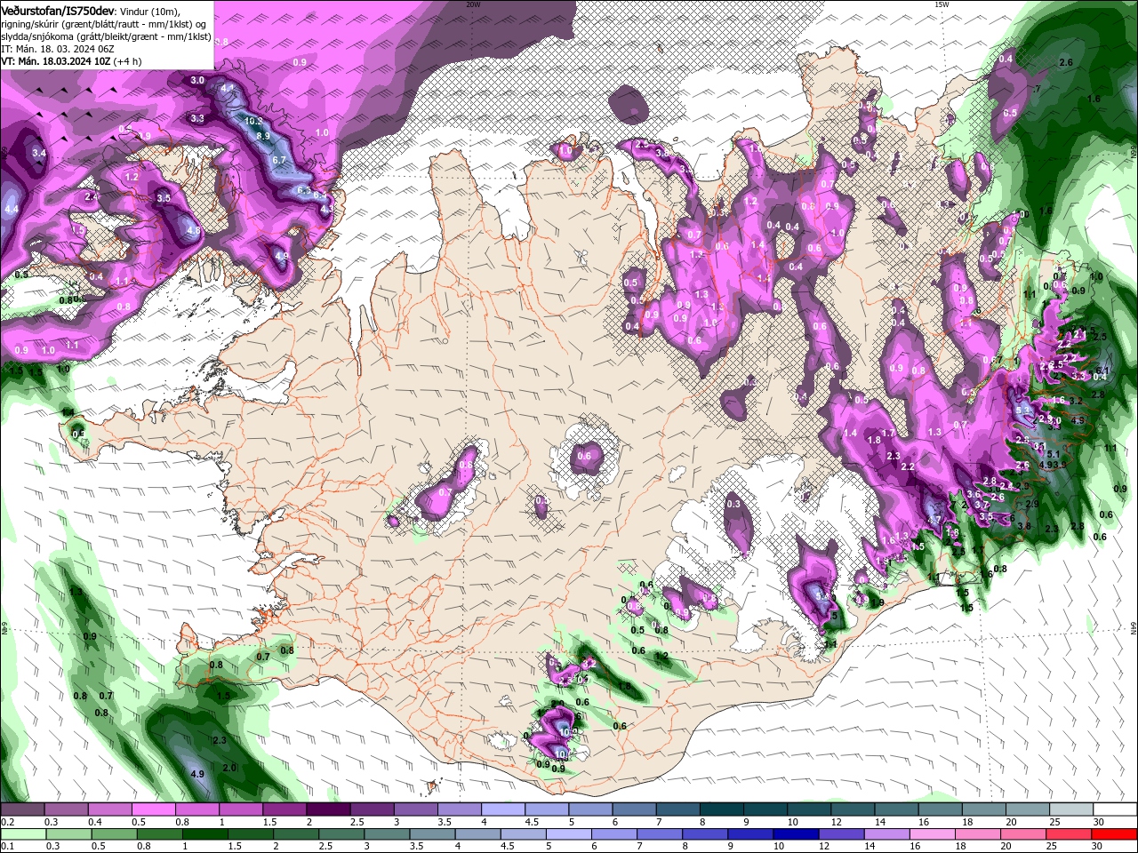Pick the bottom-row swatch between 0.1 and 0.3
This screenshot has height=853, width=1138.
coord(23,834)
